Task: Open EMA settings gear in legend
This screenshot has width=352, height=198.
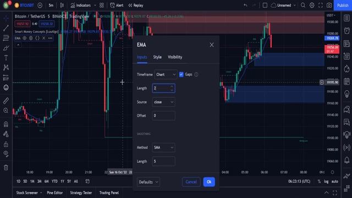Action: (31, 38)
